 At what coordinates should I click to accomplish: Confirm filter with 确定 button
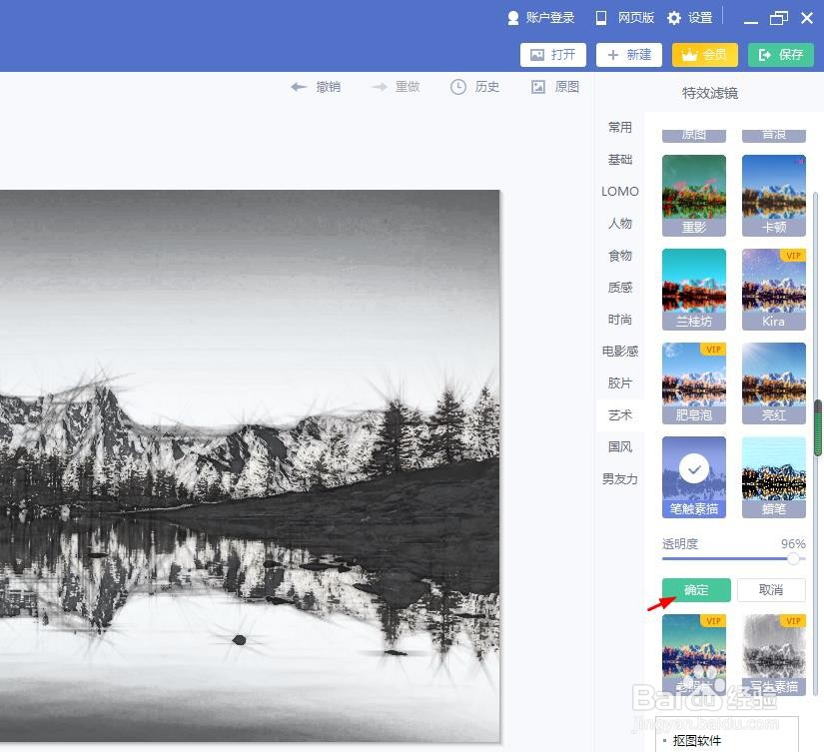(x=696, y=590)
